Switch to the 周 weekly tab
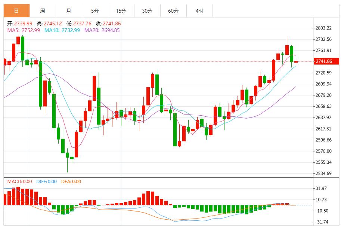 [x=43, y=11]
